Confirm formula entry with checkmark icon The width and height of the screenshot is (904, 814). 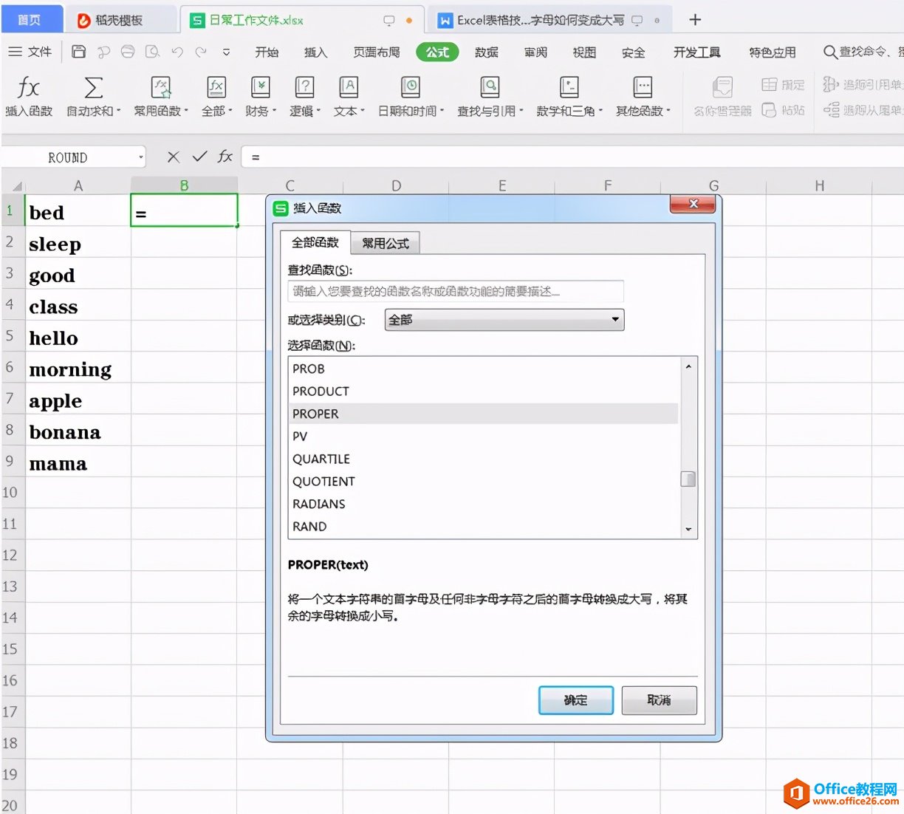pyautogui.click(x=199, y=157)
